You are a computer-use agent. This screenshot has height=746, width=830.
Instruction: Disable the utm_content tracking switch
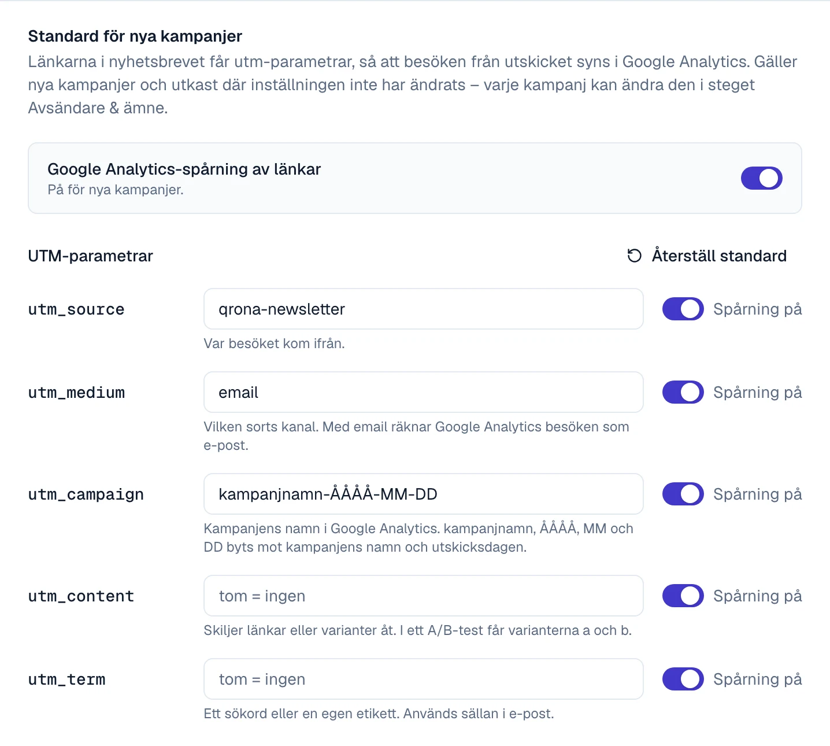pos(683,596)
